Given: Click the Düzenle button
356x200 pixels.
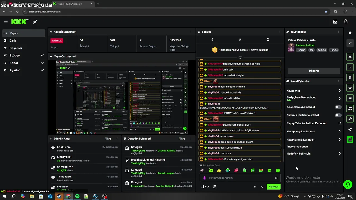Looking at the screenshot, I should pos(314,71).
